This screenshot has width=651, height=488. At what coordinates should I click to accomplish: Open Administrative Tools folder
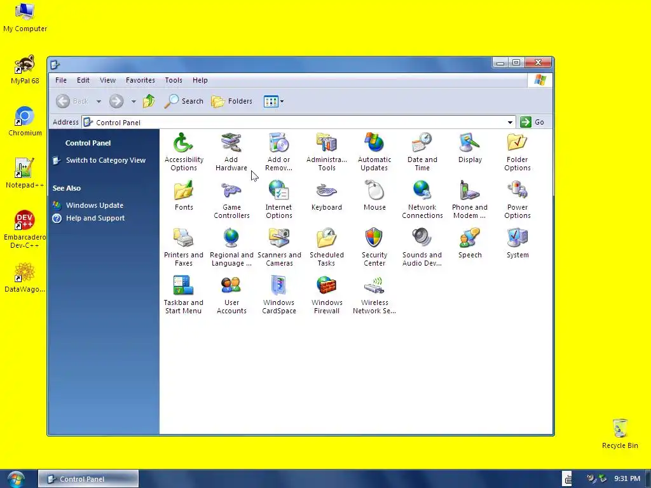326,152
